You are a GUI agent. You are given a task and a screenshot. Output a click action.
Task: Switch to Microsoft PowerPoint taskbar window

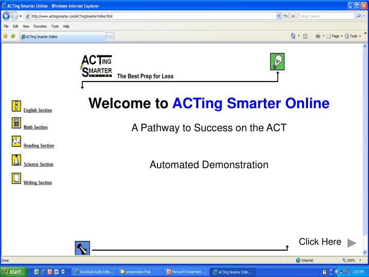point(187,272)
